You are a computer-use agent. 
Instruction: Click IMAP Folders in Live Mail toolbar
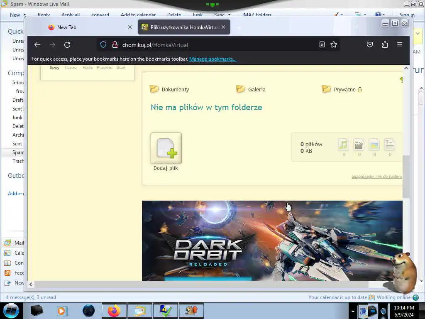point(256,15)
